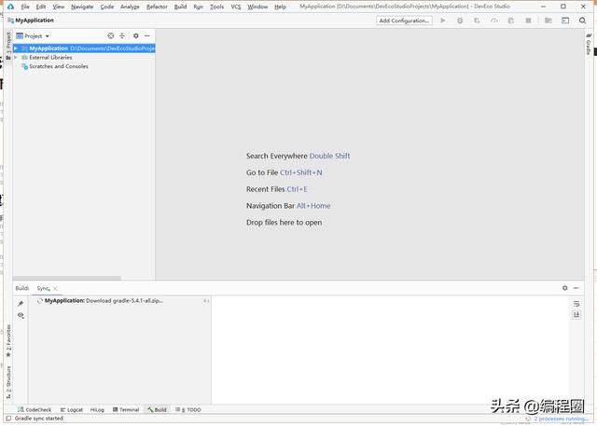Viewport: 597px width, 426px height.
Task: Click the pin tab icon in Build panel
Action: tap(21, 304)
